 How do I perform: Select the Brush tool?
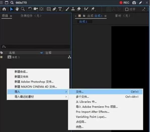pos(67,9)
